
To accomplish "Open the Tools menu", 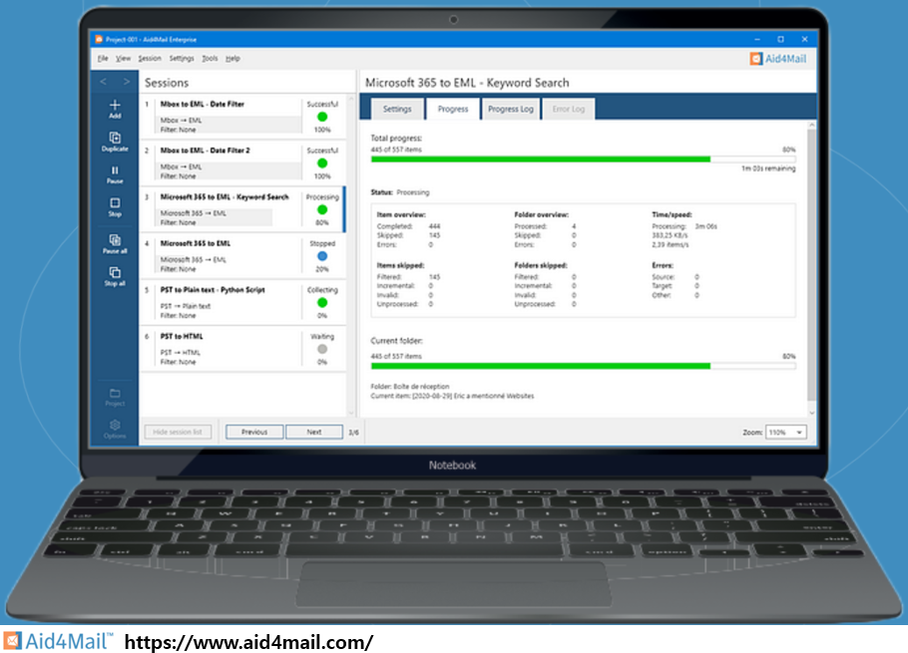I will point(210,59).
